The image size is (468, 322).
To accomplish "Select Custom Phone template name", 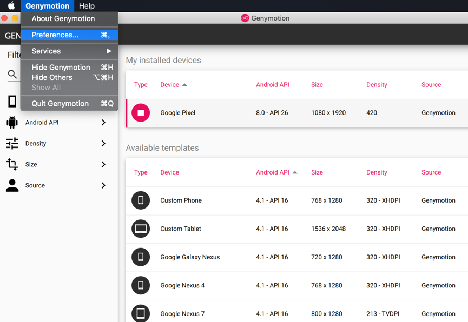I will [x=181, y=200].
